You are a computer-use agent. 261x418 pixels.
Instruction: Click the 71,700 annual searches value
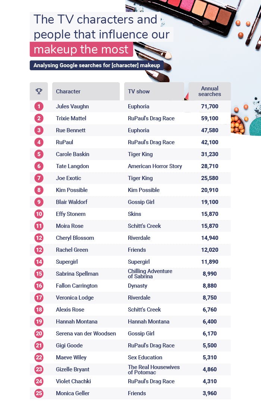click(x=209, y=106)
